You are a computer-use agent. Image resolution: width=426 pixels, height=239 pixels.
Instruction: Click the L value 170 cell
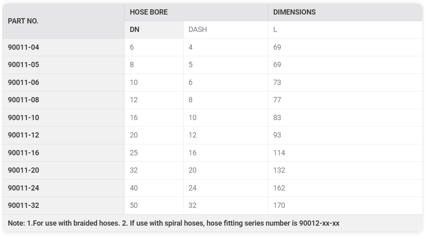[x=345, y=205]
